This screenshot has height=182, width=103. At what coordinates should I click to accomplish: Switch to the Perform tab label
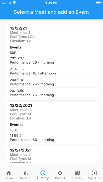click(x=26, y=178)
